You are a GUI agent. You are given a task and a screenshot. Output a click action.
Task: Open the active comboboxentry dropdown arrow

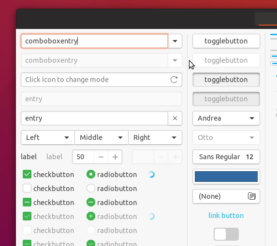point(175,41)
